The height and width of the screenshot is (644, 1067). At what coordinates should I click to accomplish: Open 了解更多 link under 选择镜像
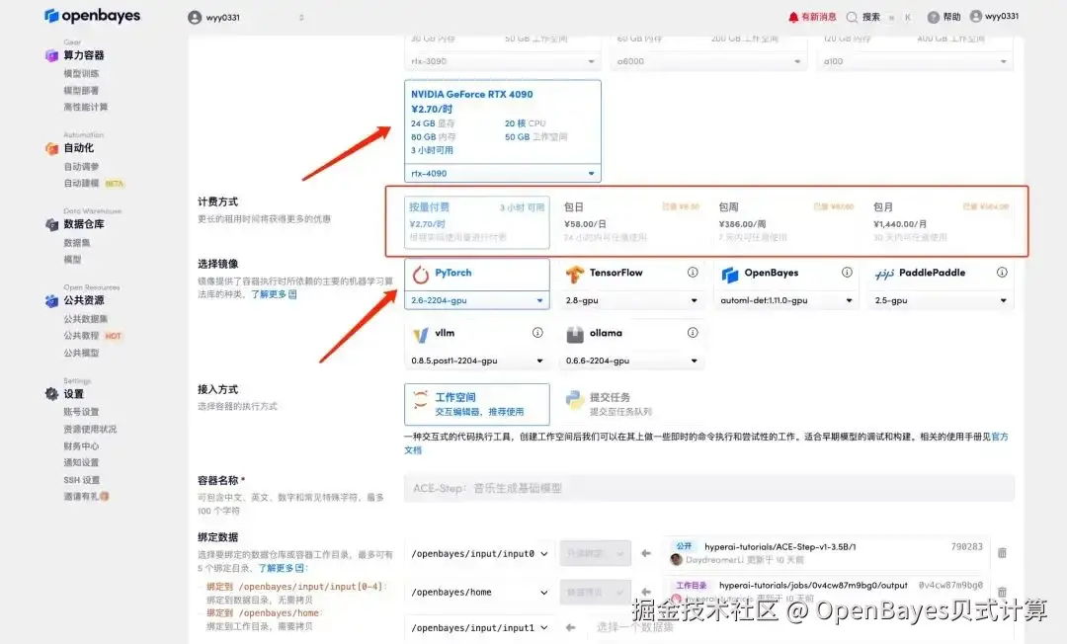[x=274, y=294]
